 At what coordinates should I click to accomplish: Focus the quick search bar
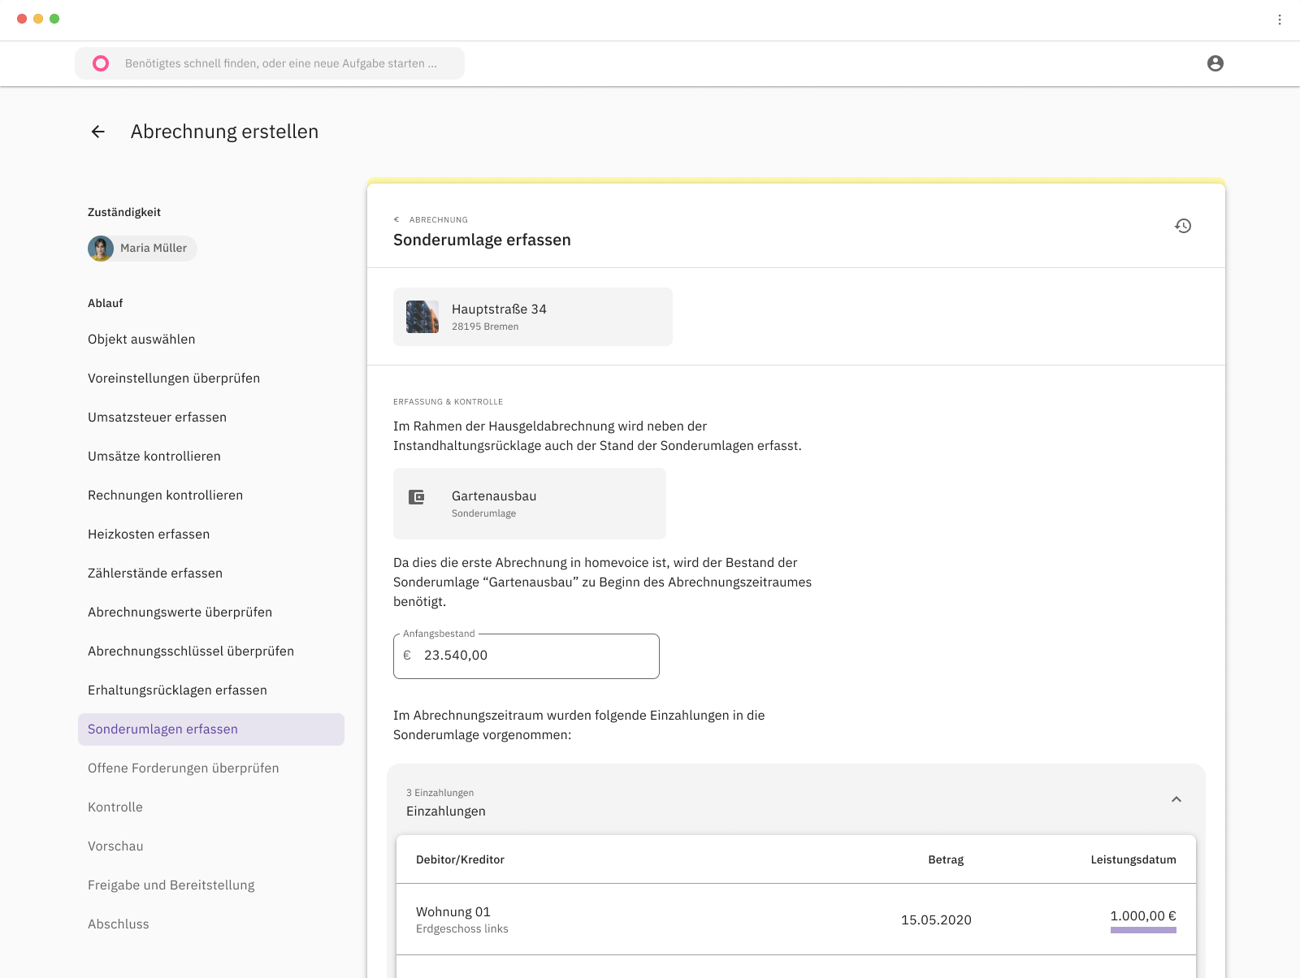pyautogui.click(x=280, y=63)
